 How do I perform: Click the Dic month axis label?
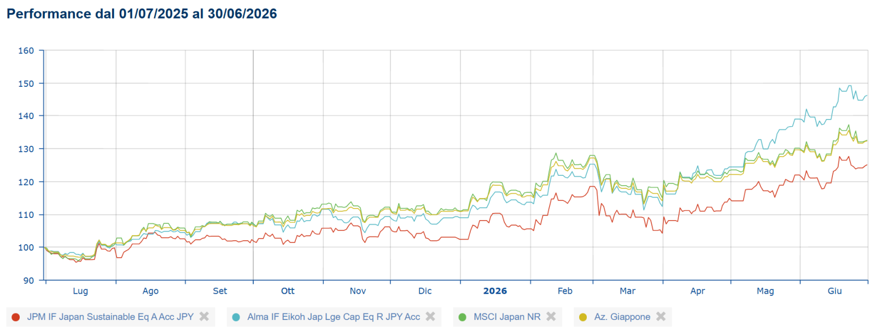(x=425, y=291)
